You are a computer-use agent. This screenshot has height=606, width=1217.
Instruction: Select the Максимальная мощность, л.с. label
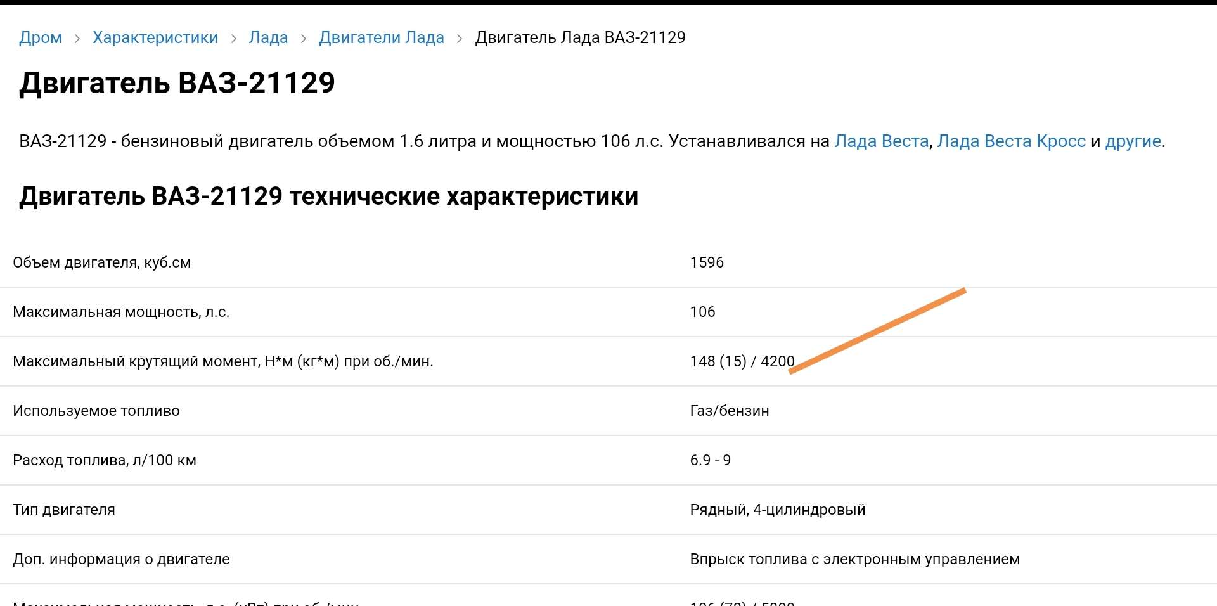[121, 312]
